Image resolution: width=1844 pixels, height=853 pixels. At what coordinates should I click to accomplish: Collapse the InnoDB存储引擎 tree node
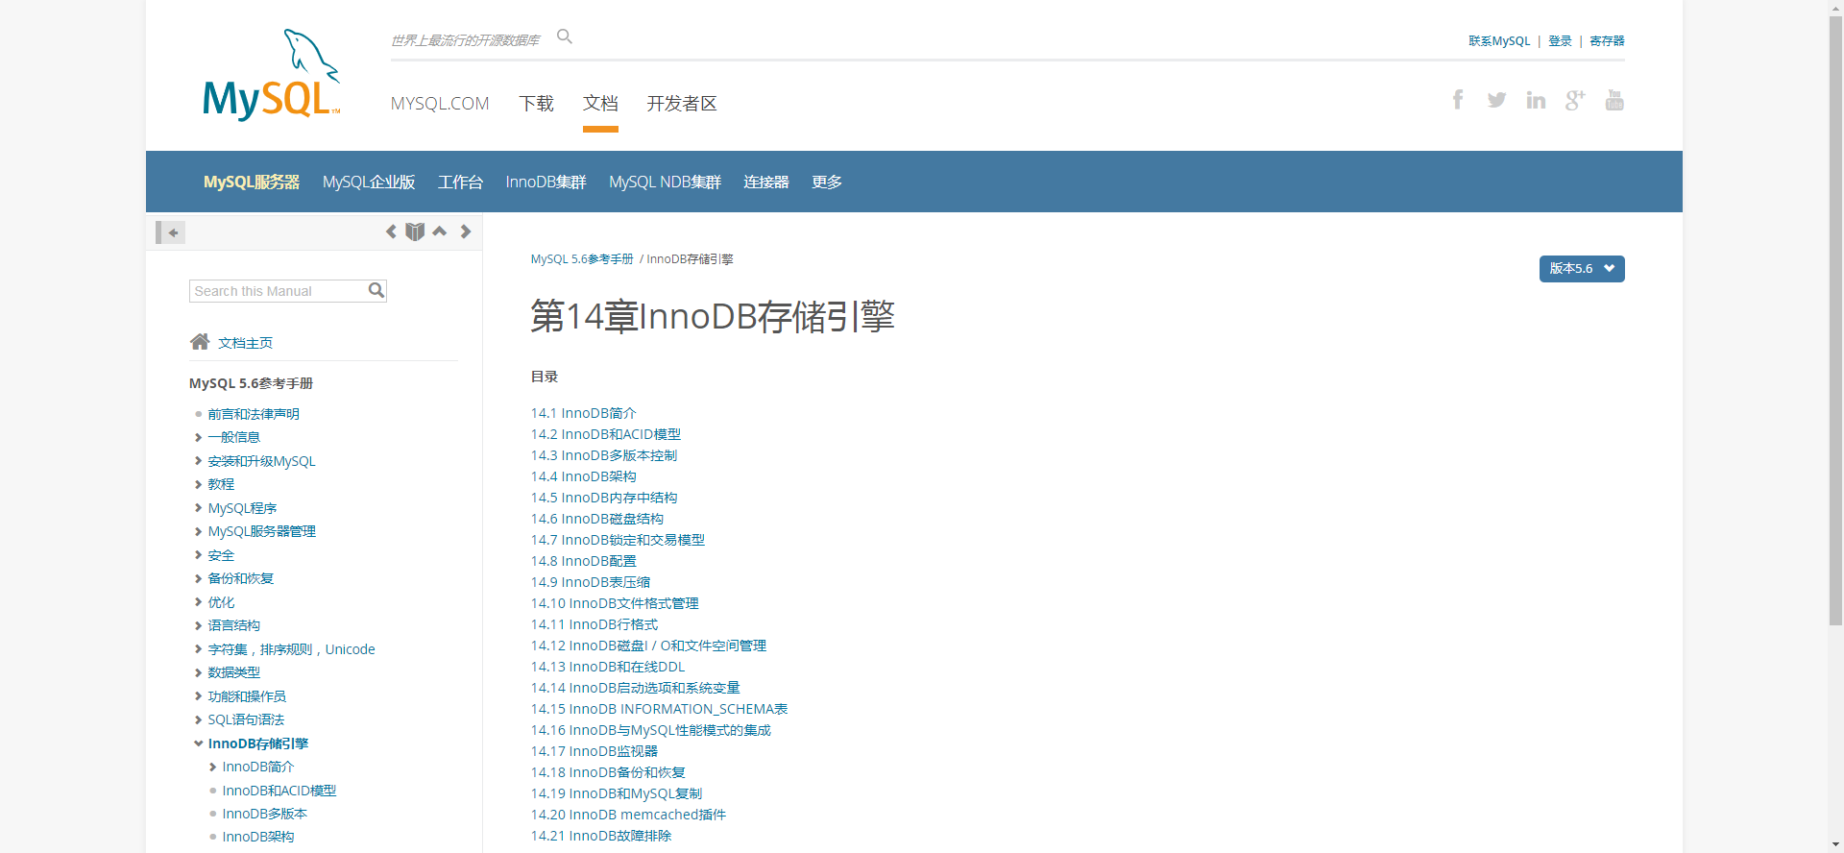(x=198, y=743)
